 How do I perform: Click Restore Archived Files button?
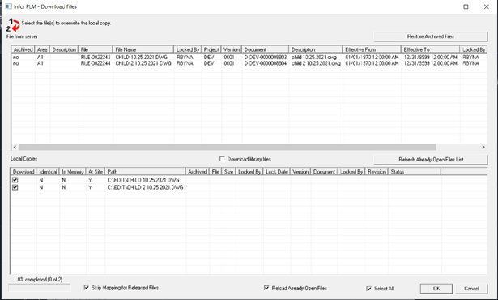431,36
